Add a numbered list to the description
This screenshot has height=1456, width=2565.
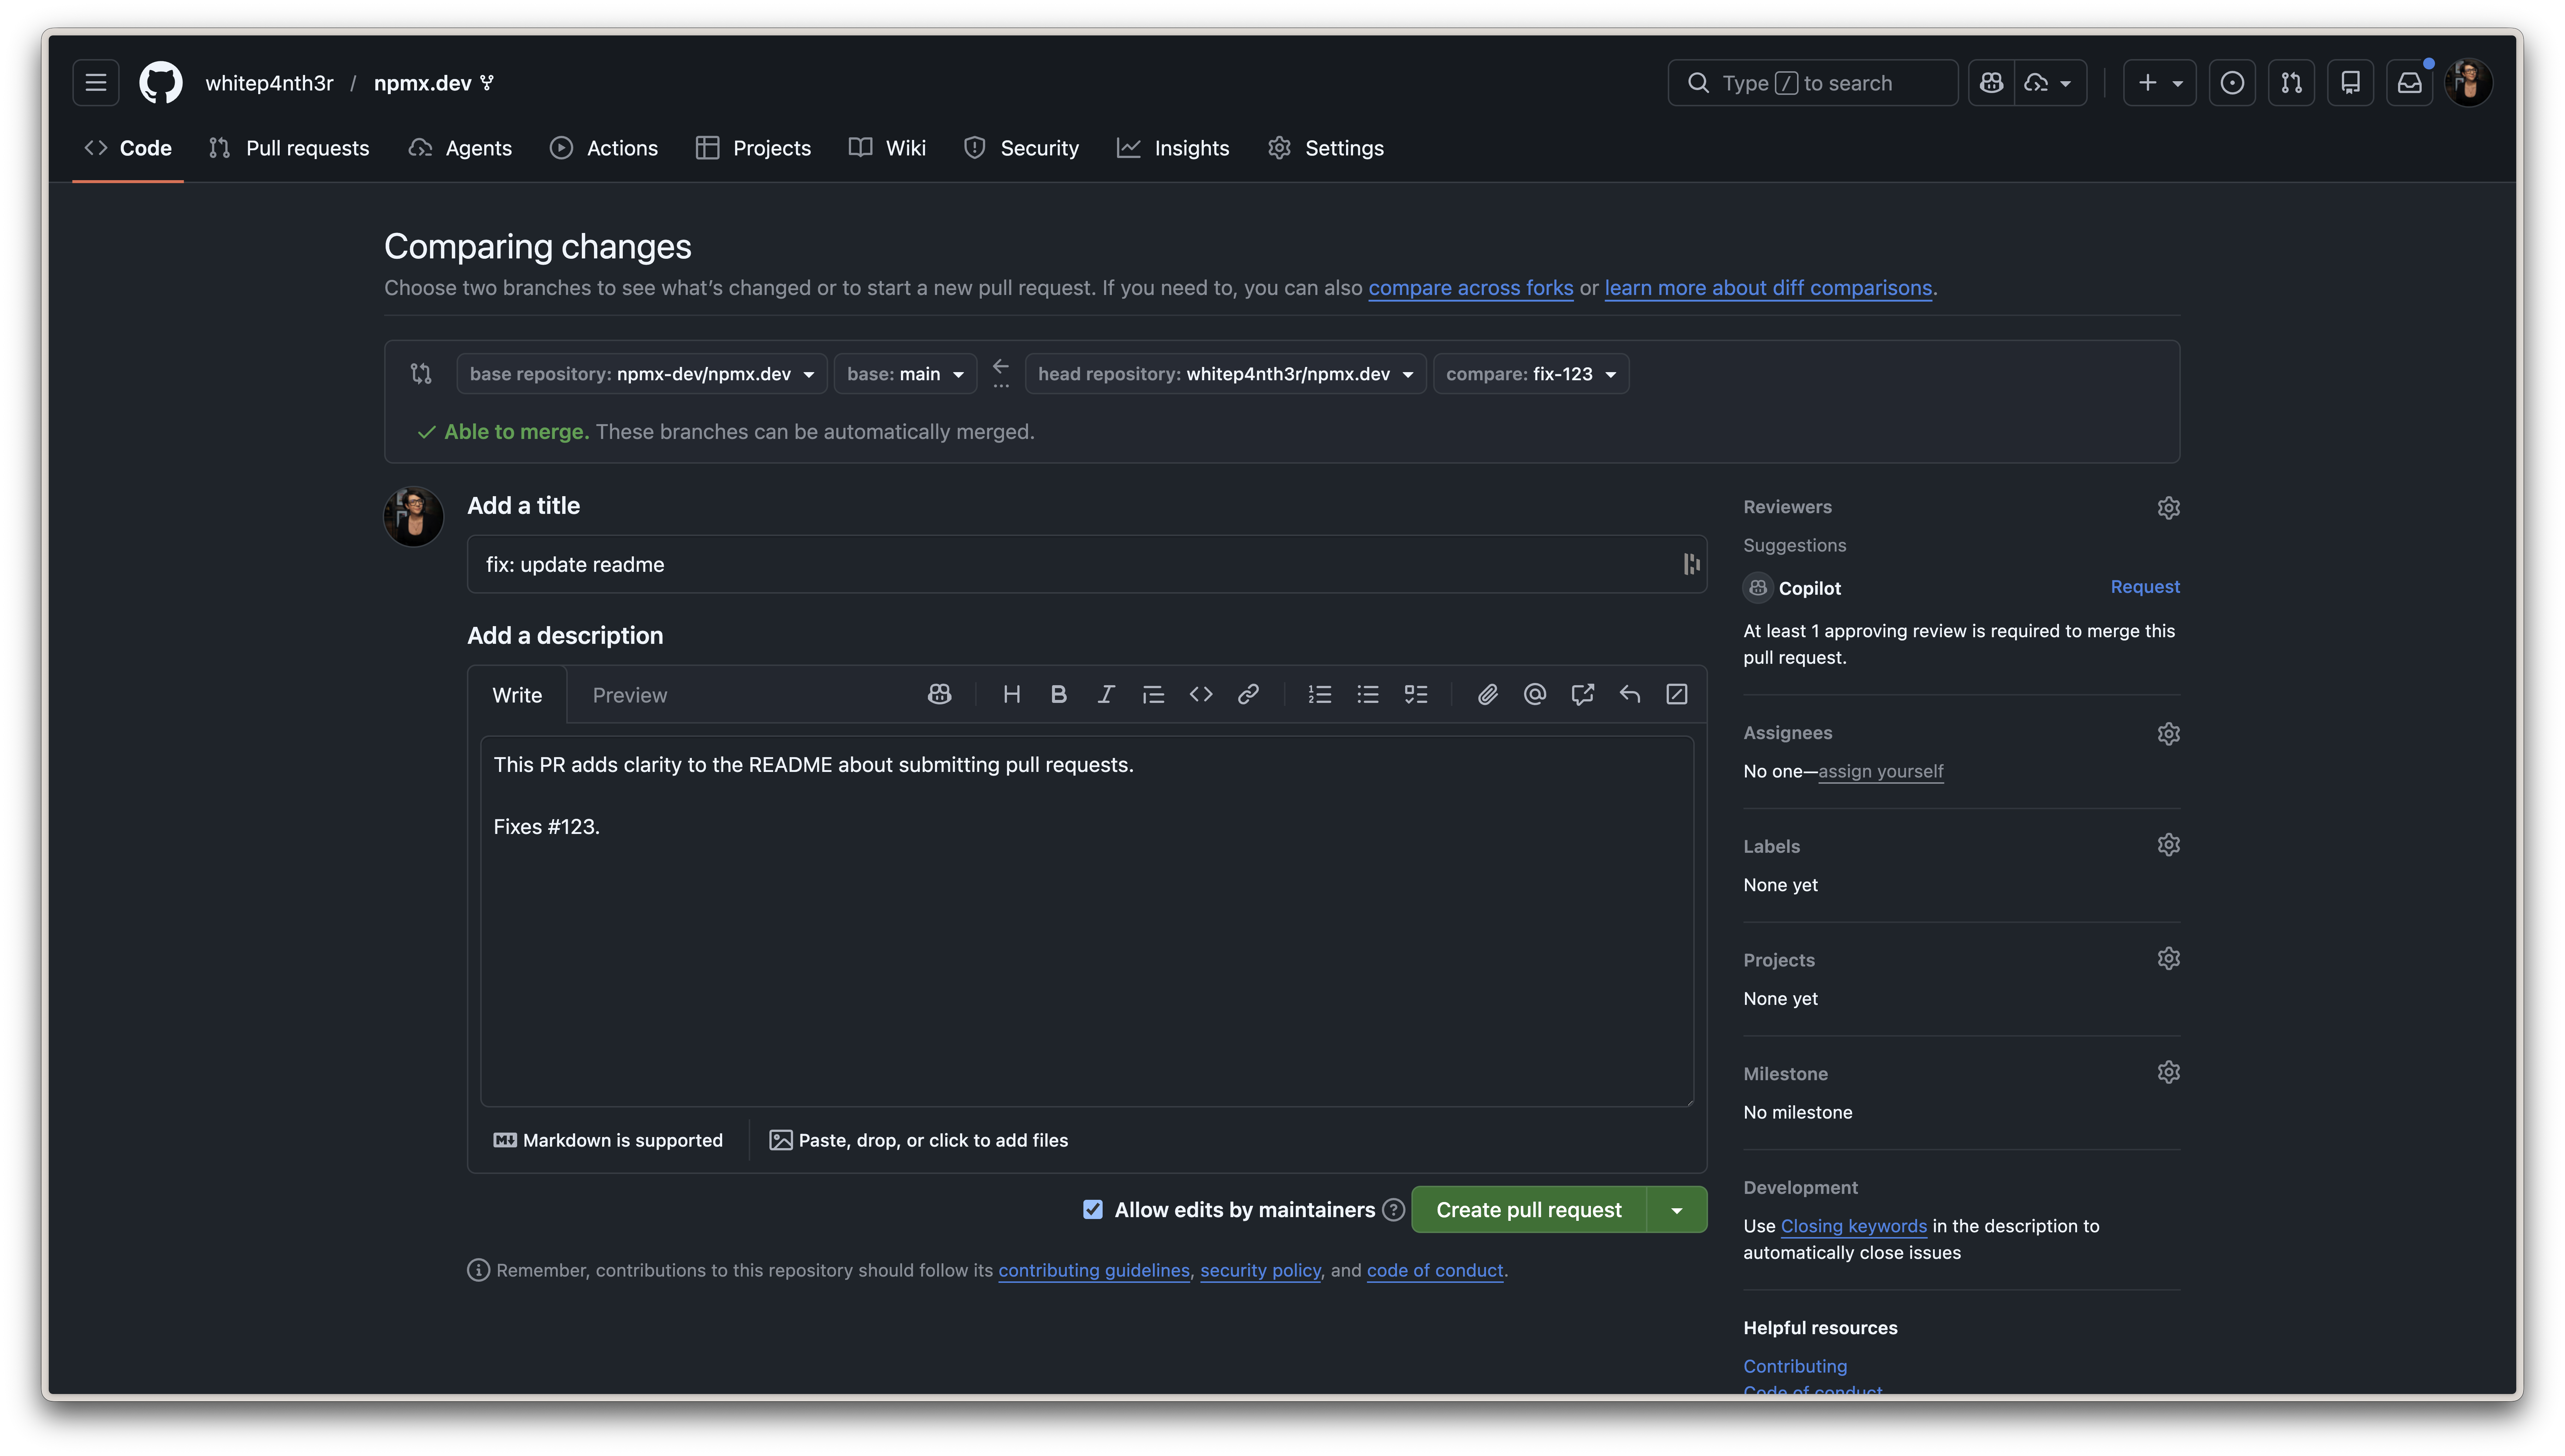tap(1319, 694)
